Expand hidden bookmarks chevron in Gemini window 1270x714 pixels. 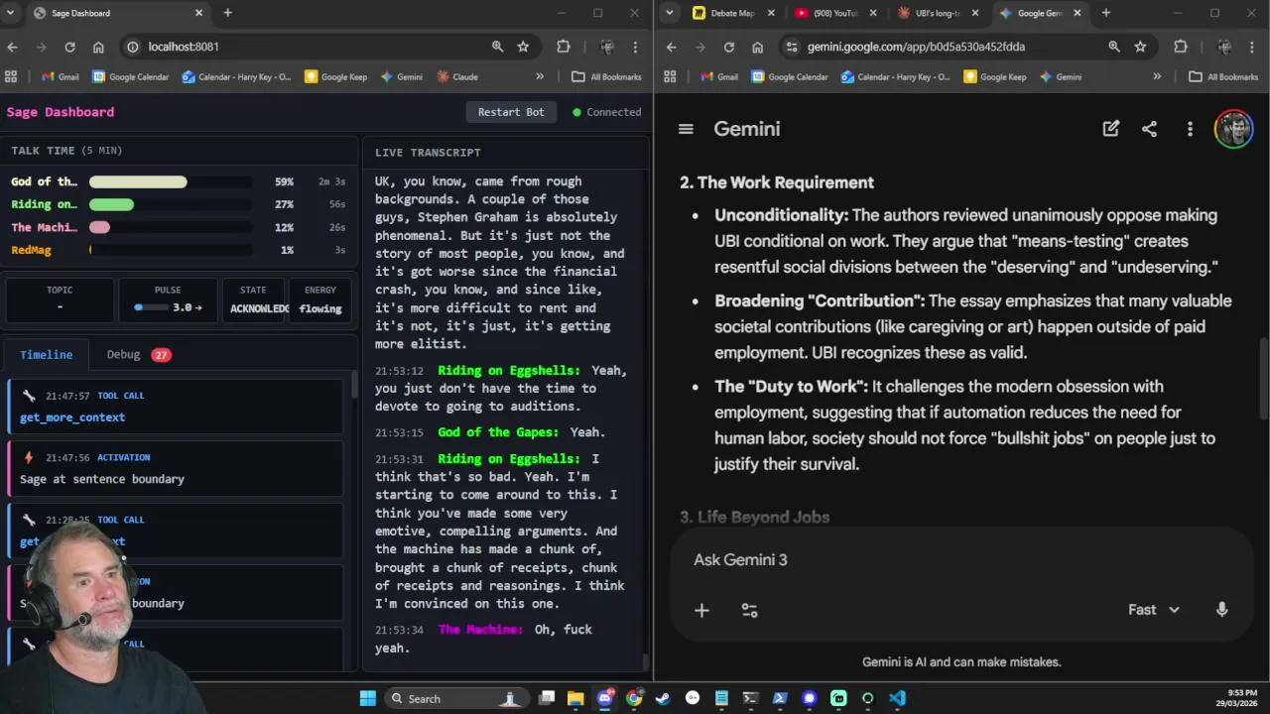click(1157, 76)
